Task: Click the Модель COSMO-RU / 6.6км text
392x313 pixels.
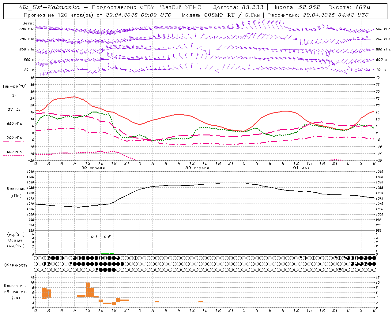Action: [221, 15]
